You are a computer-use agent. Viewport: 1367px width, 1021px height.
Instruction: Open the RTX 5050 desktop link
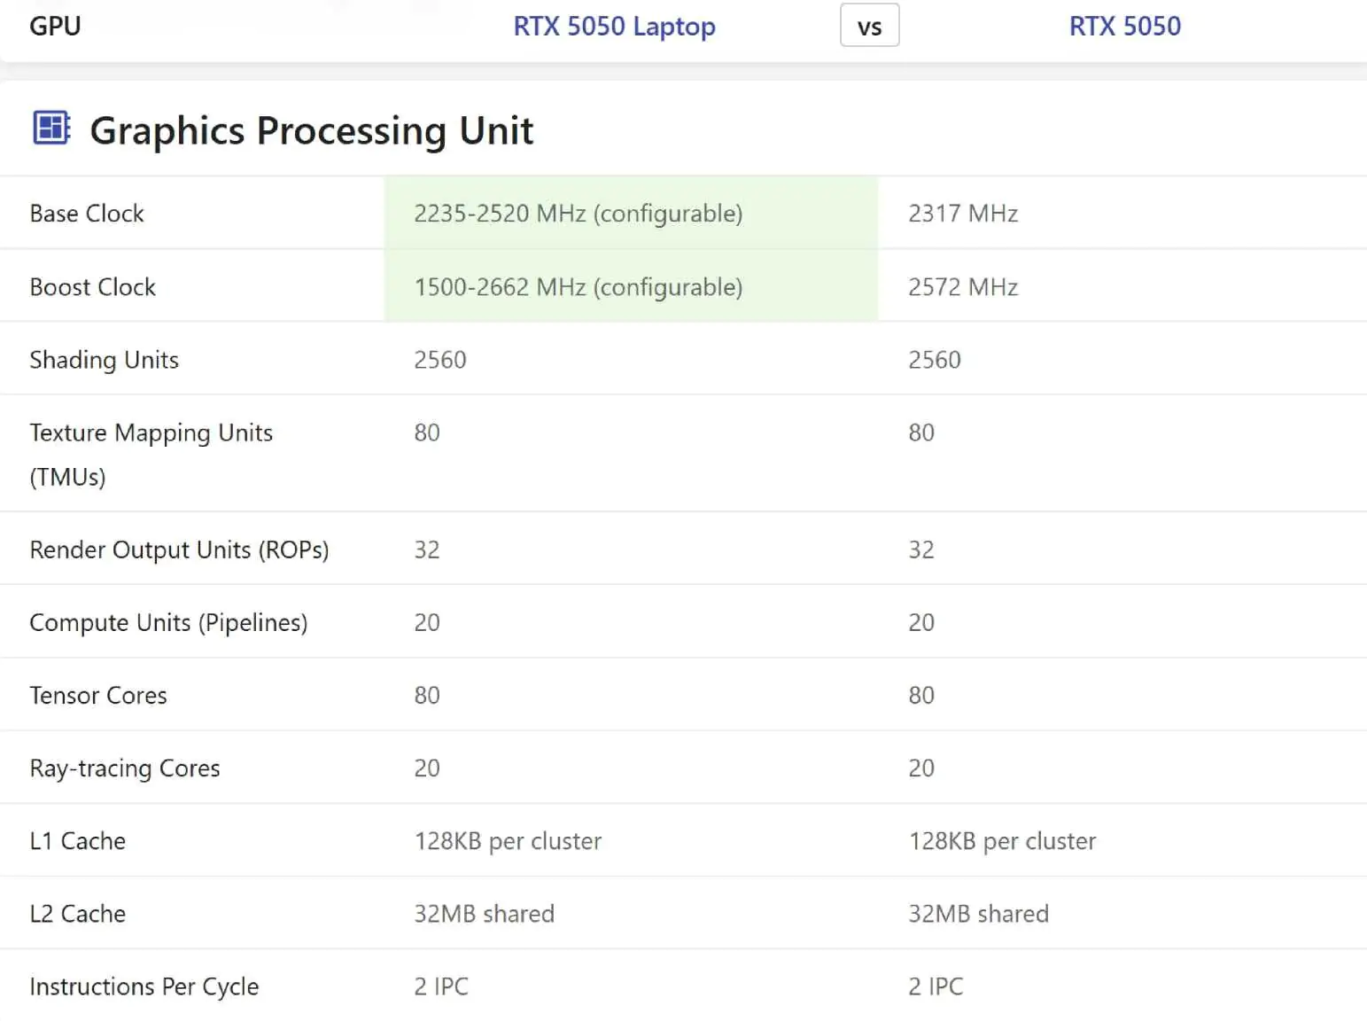click(1124, 27)
